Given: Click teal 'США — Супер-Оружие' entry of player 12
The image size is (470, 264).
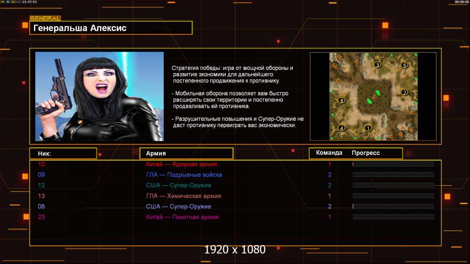Looking at the screenshot, I should tap(179, 185).
